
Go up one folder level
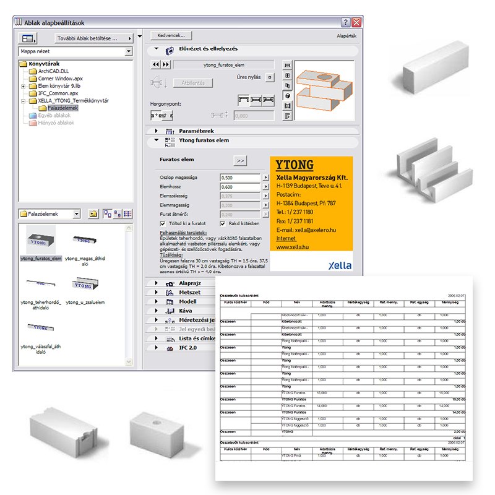93,214
